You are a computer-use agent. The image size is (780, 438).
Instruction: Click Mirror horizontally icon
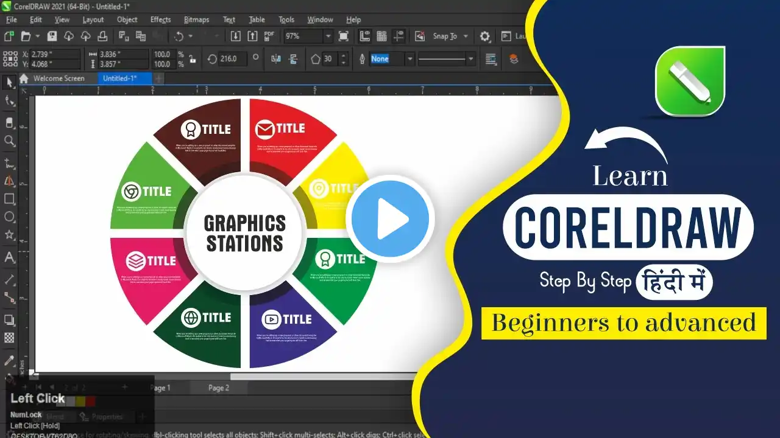276,59
